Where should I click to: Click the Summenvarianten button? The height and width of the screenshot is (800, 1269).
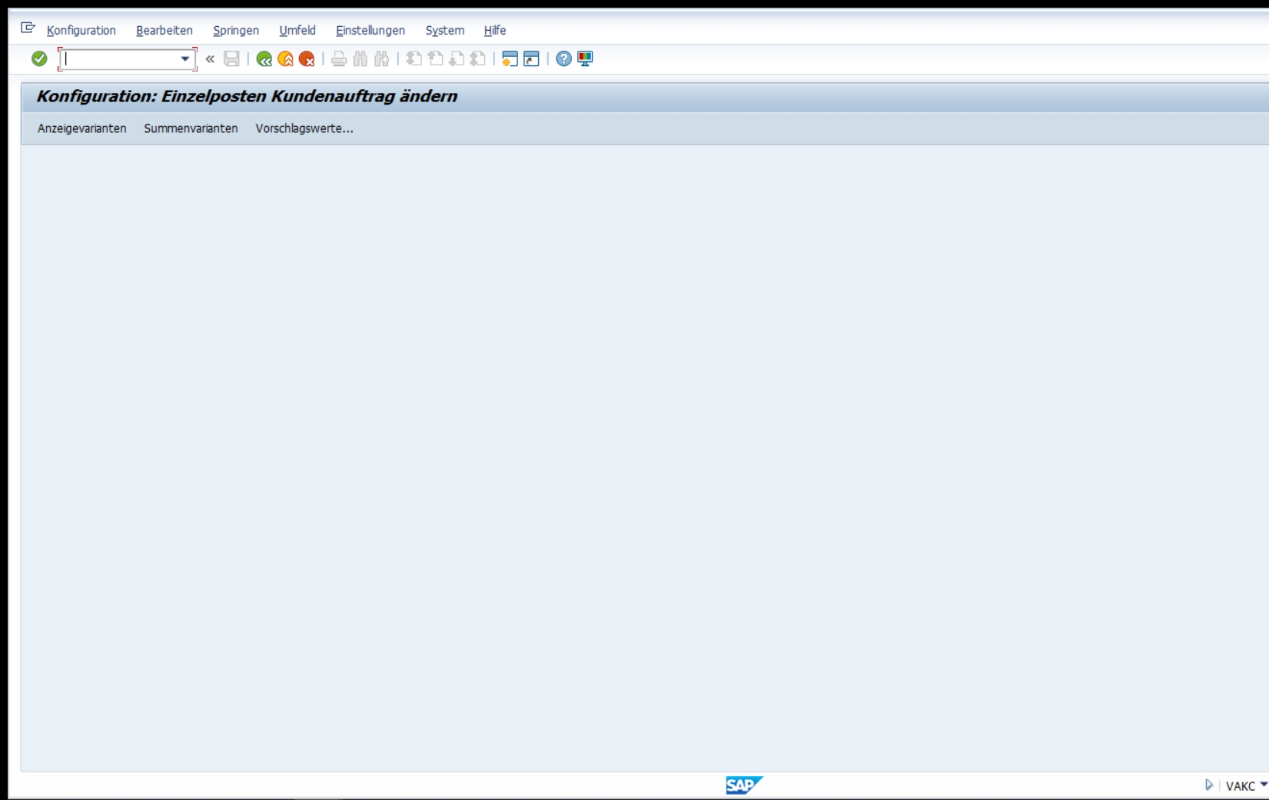coord(191,128)
